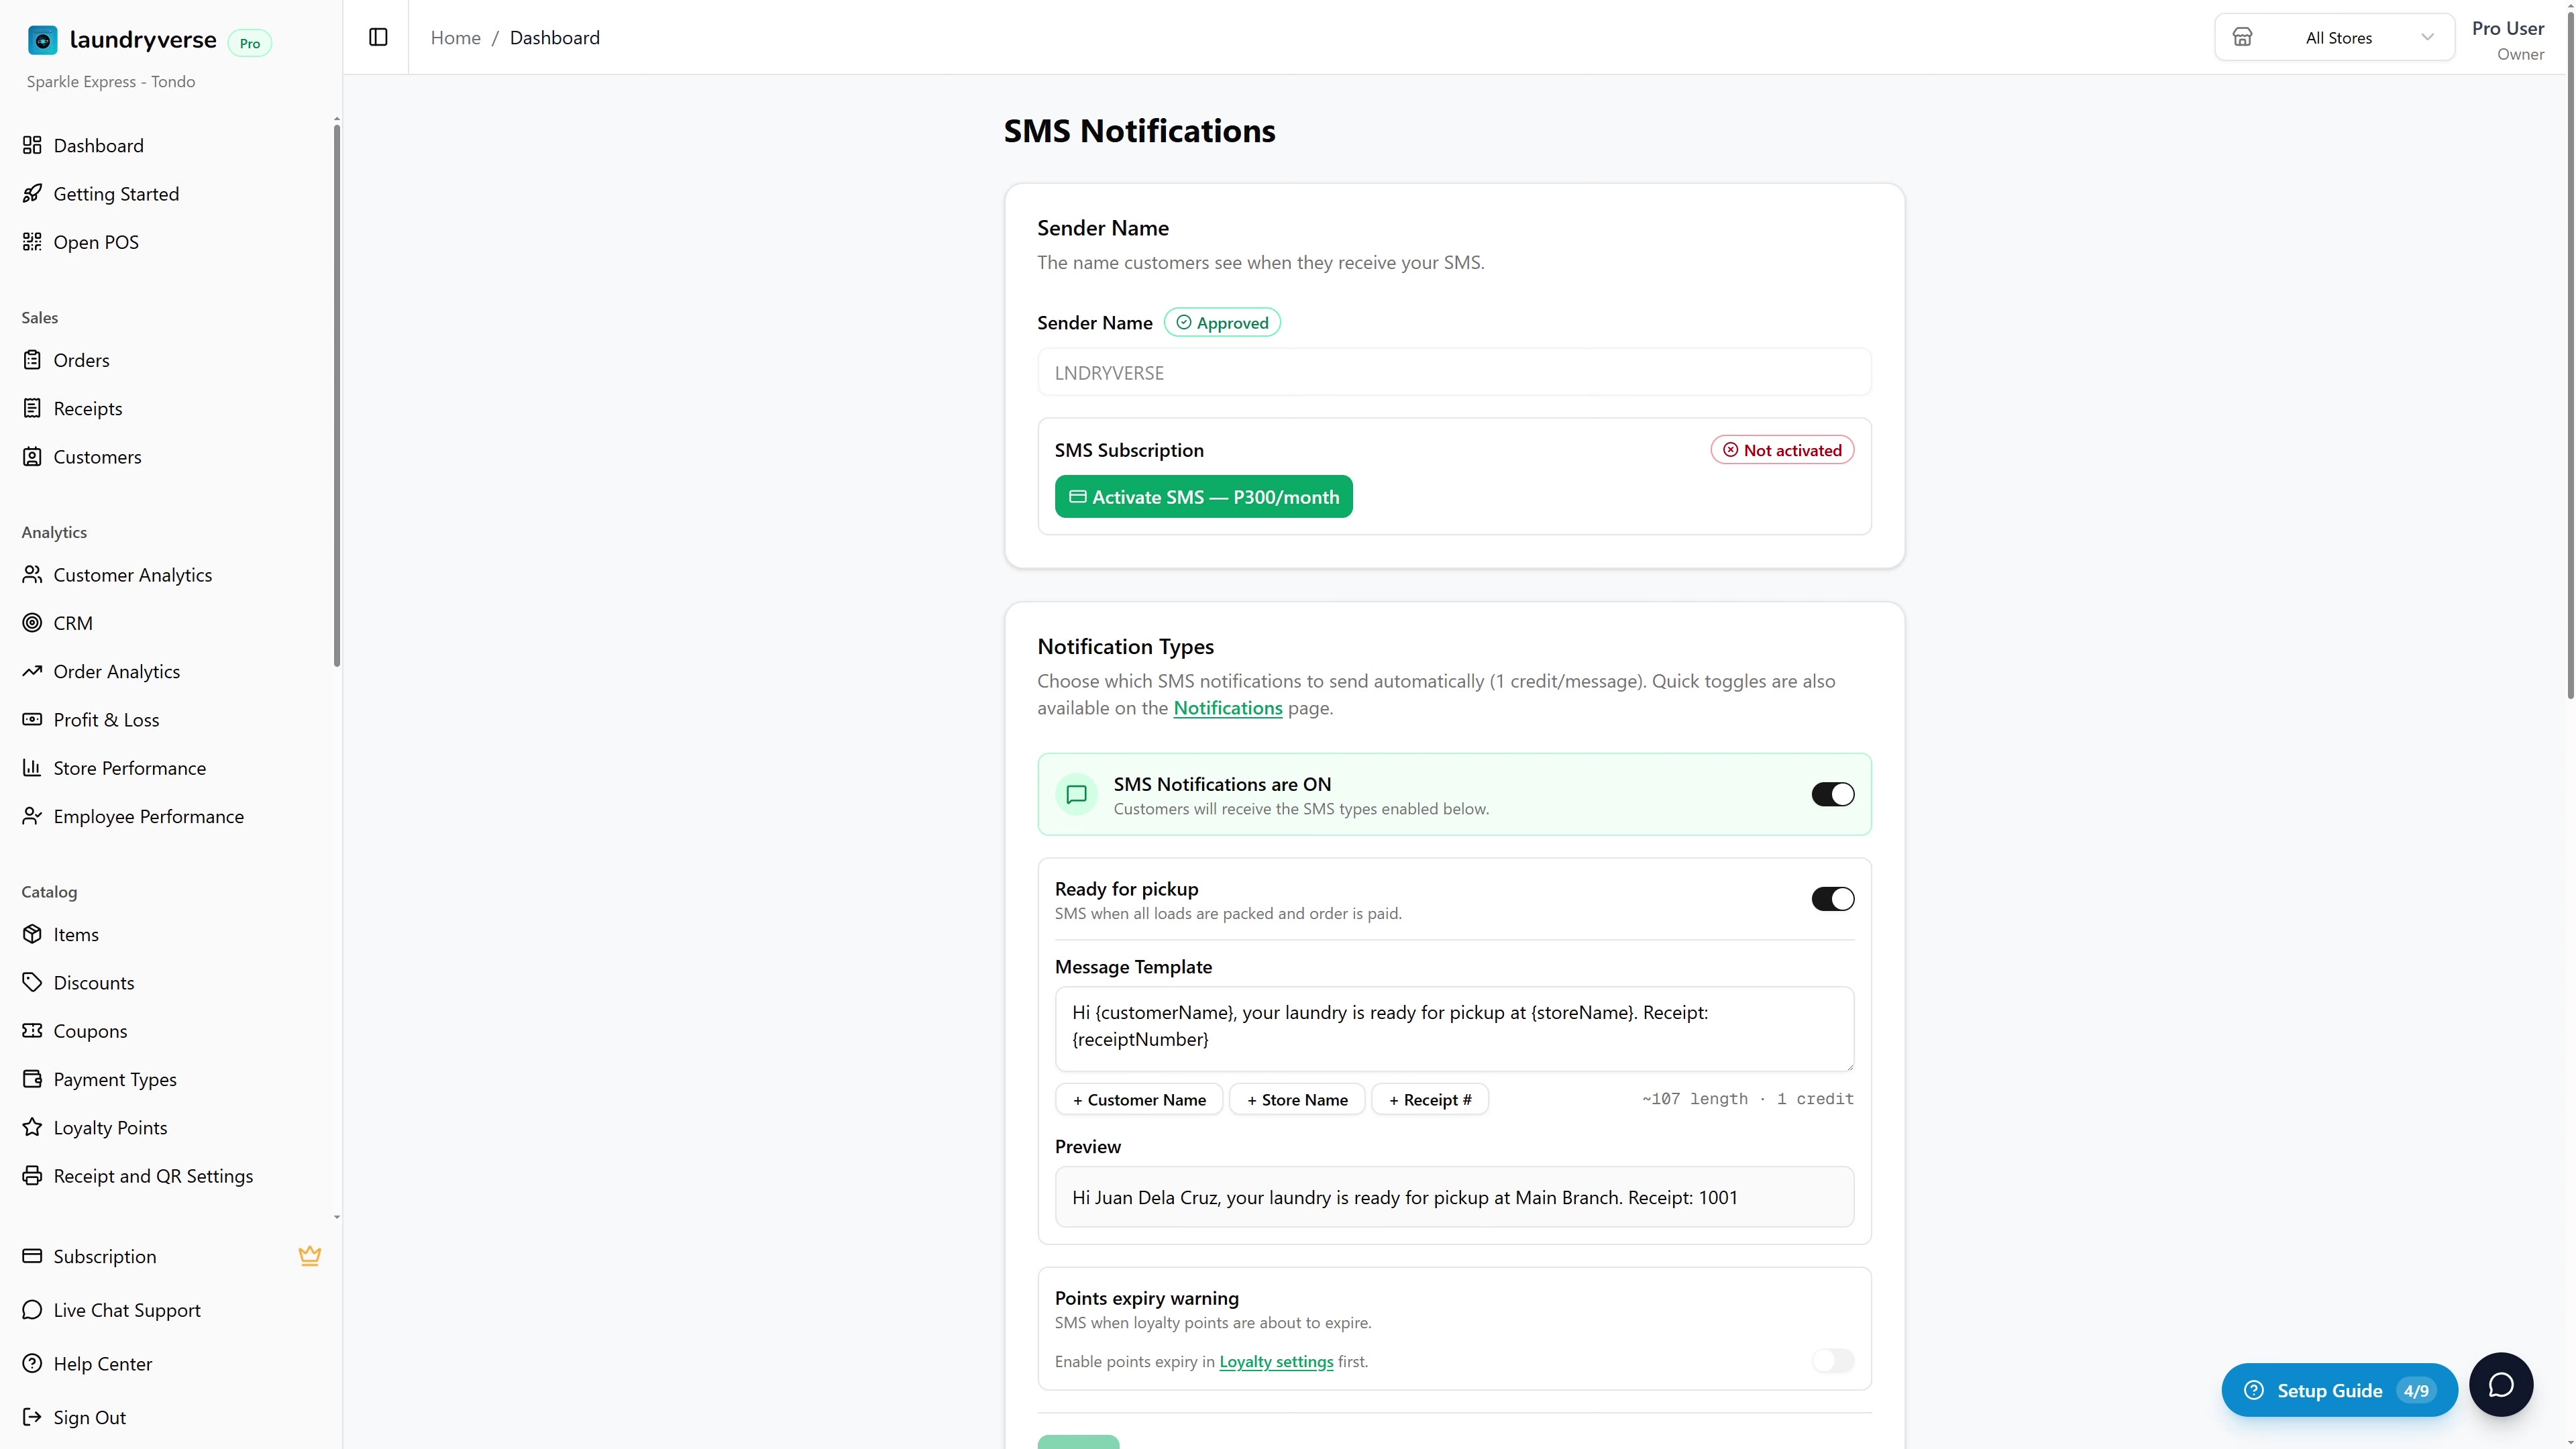2576x1449 pixels.
Task: Click the Items box icon
Action: (x=32, y=934)
